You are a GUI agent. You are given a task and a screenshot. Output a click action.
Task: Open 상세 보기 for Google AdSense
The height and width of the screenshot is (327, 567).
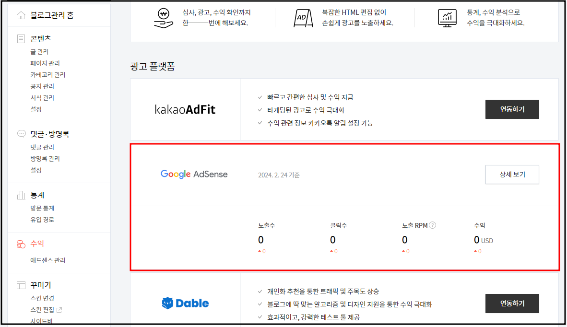pyautogui.click(x=512, y=175)
